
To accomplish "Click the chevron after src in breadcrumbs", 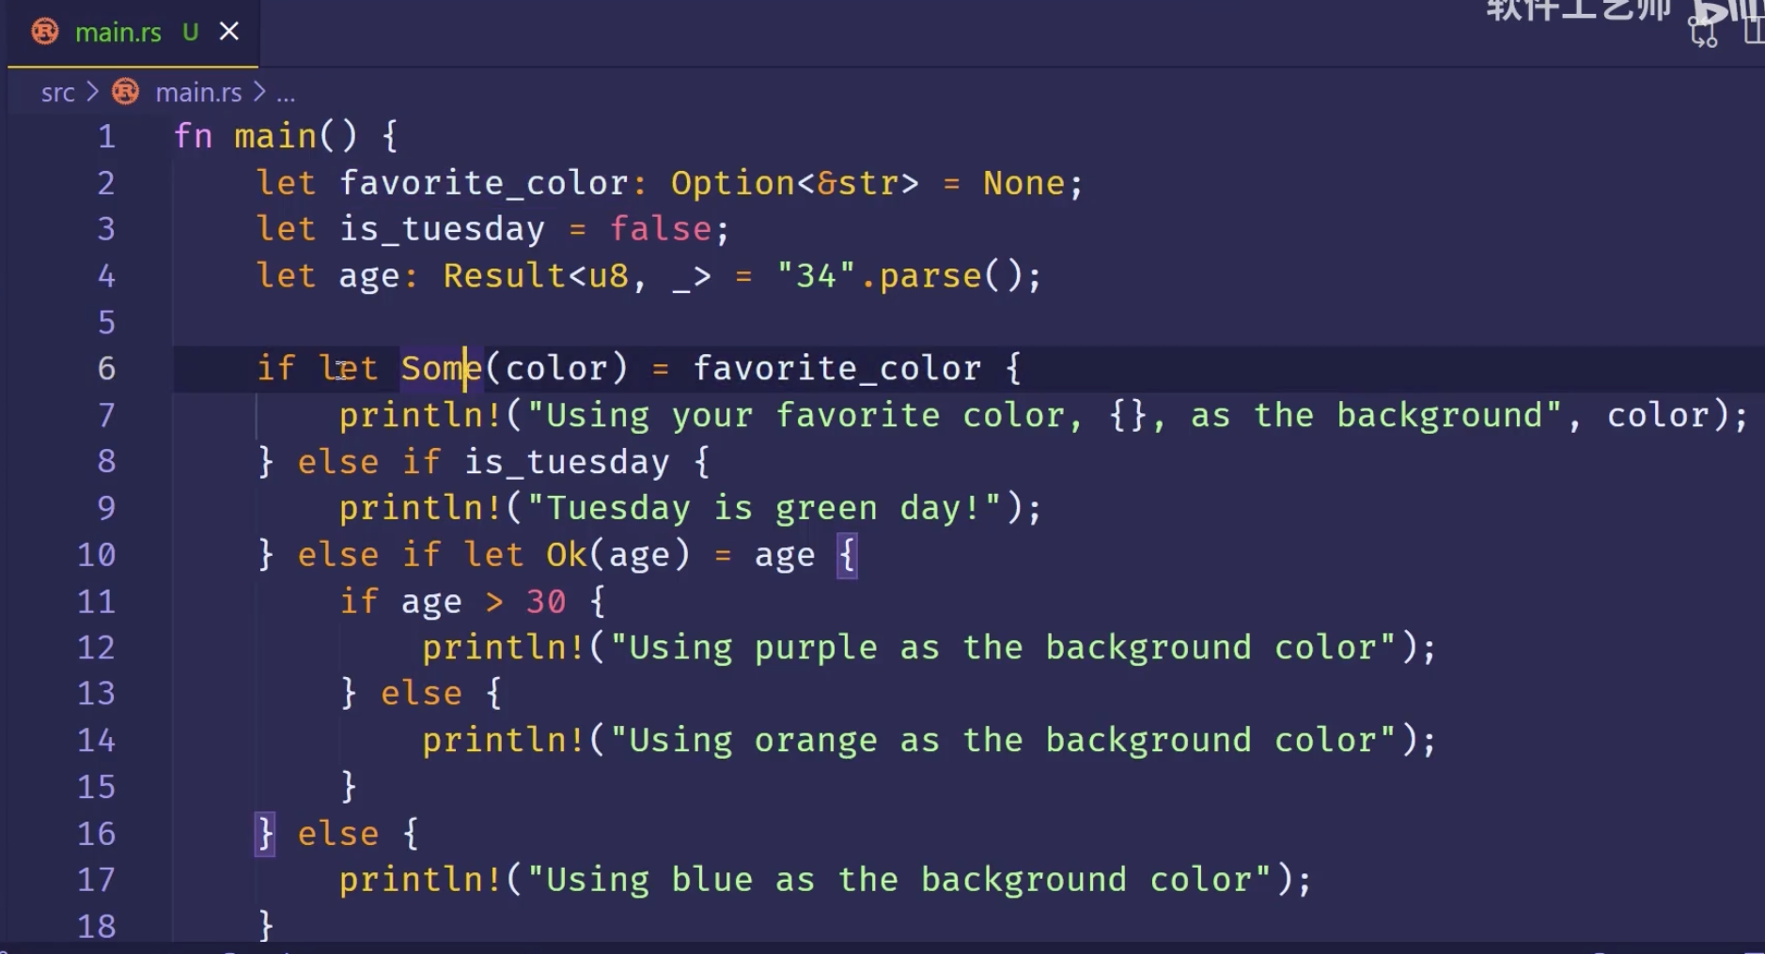I will [x=92, y=92].
